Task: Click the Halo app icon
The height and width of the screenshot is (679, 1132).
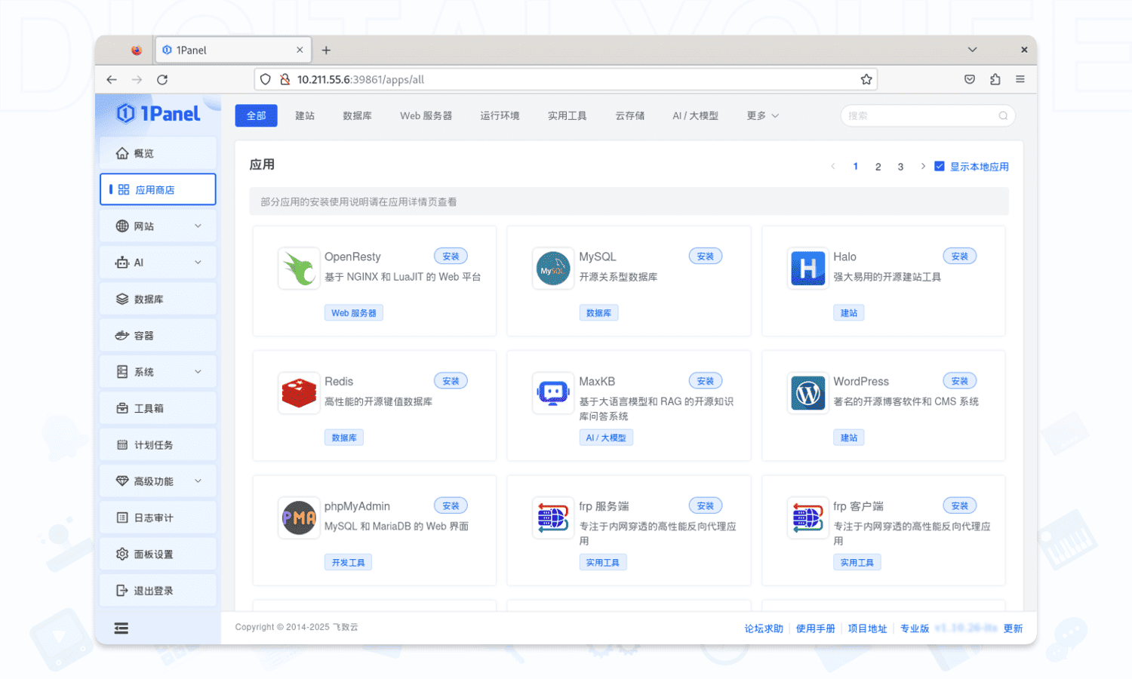Action: click(x=807, y=269)
